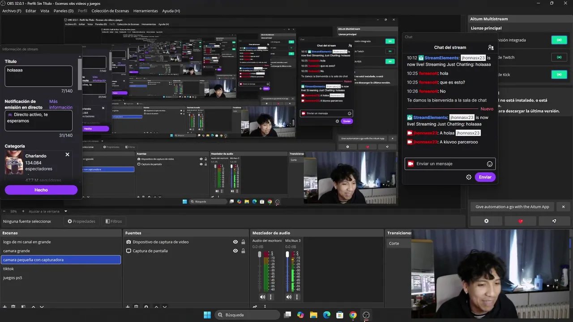
Task: Open Aitum Multistream settings gear
Action: tap(486, 221)
